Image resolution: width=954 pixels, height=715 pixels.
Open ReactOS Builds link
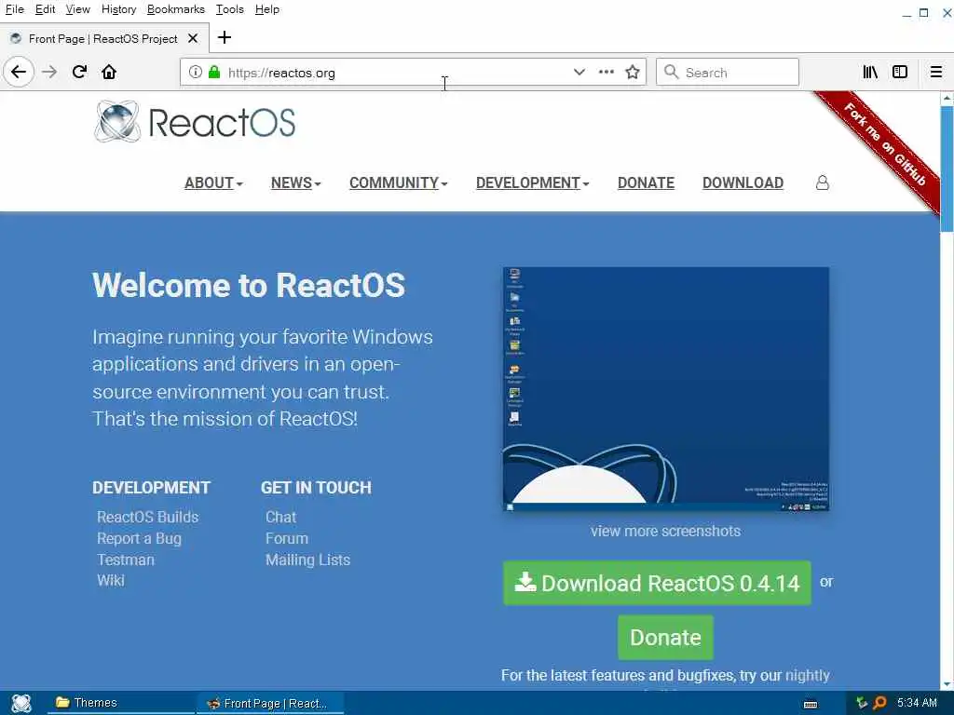pyautogui.click(x=148, y=517)
